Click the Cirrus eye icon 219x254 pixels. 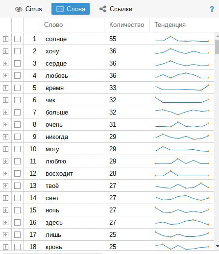tap(19, 9)
